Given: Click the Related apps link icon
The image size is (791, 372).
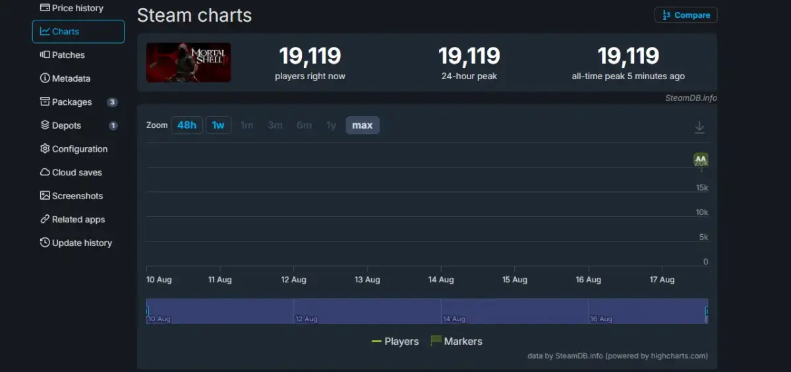Looking at the screenshot, I should click(45, 220).
